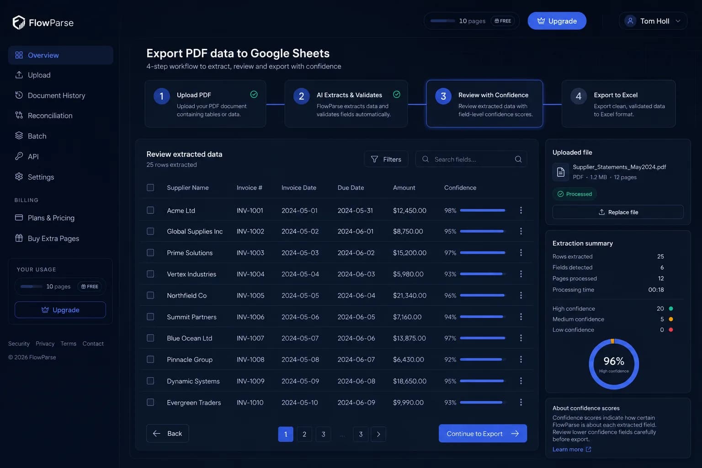Viewport: 702px width, 468px height.
Task: Click the crown icon in sidebar Upgrade button
Action: 45,310
